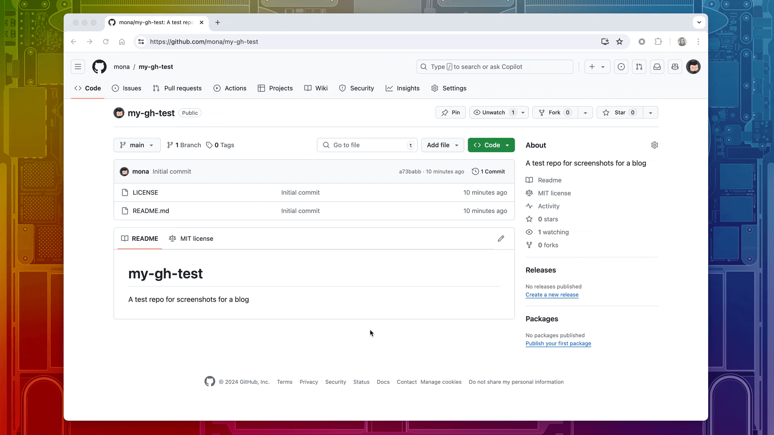Image resolution: width=774 pixels, height=435 pixels.
Task: Open the Wiki tab
Action: (316, 88)
